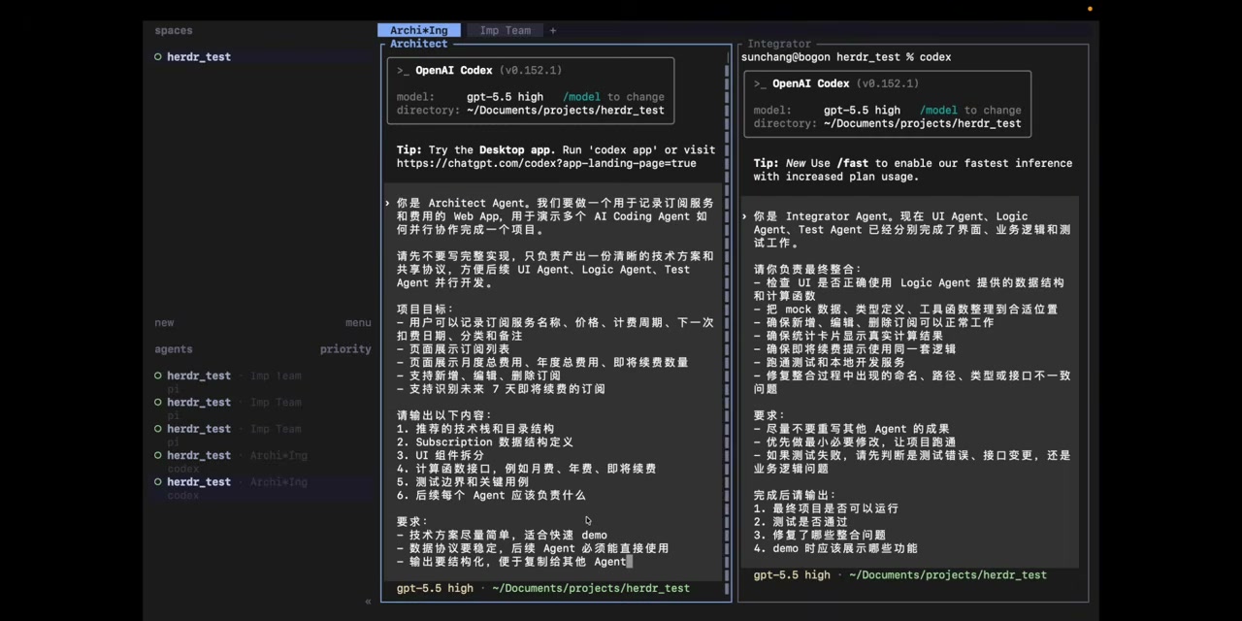This screenshot has width=1242, height=621.
Task: Click the Architect prompt input after 'Agent'
Action: pos(631,562)
